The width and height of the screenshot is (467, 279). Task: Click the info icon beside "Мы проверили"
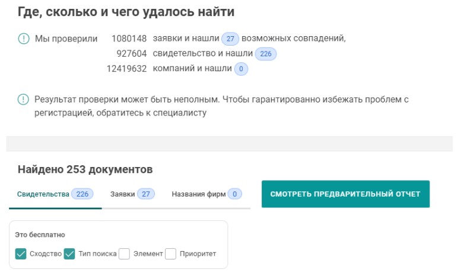click(x=23, y=39)
